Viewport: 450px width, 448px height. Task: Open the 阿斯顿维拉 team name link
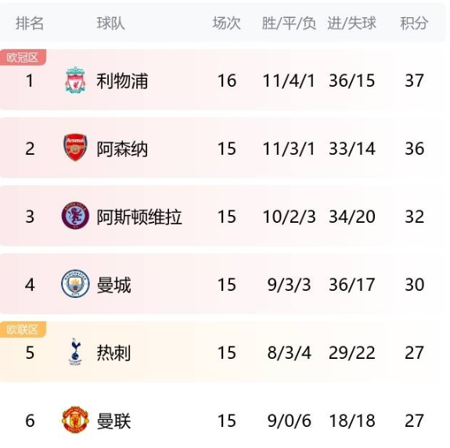coord(139,217)
